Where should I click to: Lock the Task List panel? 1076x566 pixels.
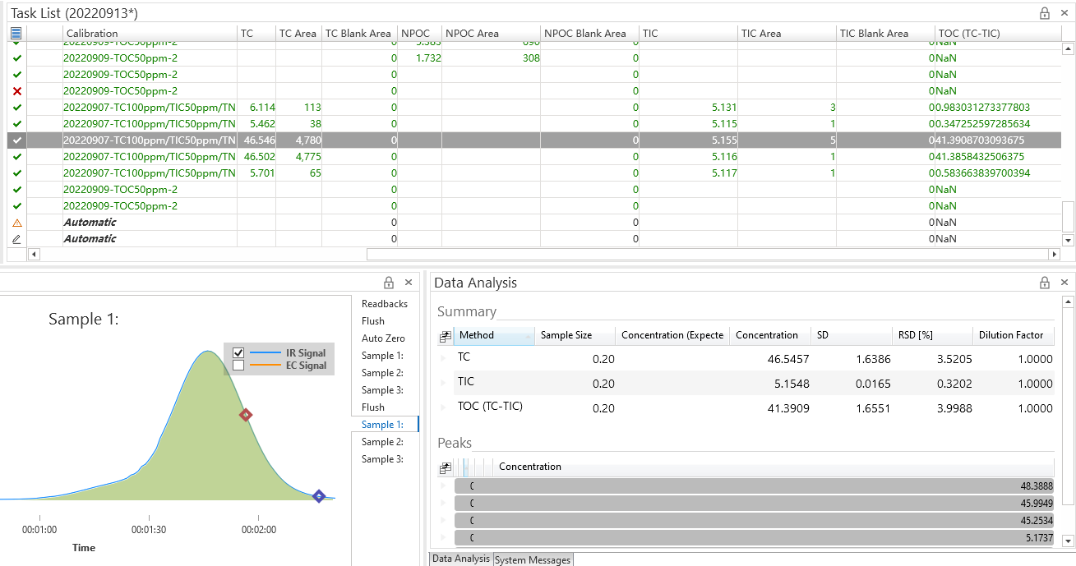(x=1045, y=13)
